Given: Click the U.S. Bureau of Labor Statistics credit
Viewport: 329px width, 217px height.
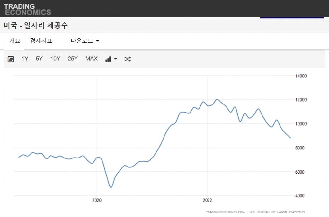Looking at the screenshot, I should [278, 212].
